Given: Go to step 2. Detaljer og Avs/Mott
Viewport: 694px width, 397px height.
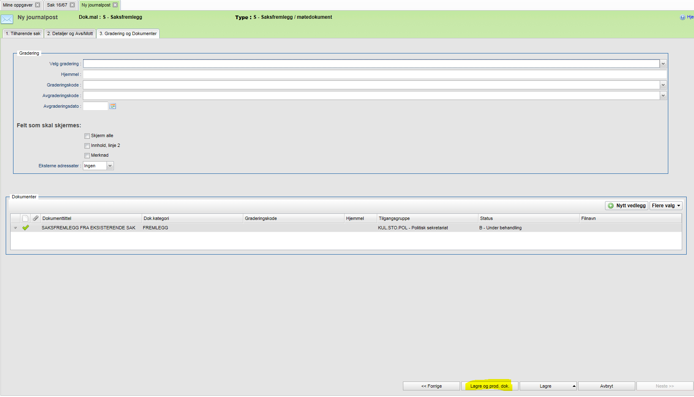Looking at the screenshot, I should coord(70,33).
